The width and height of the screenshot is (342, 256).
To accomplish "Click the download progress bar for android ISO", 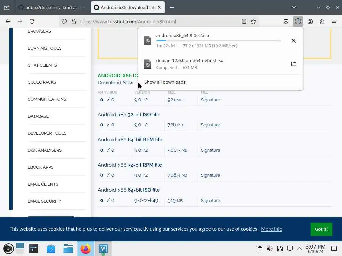I will (218, 41).
